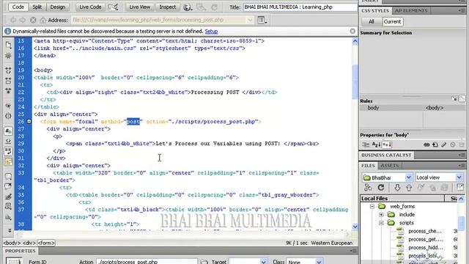Click the Balance Braces icon
The width and height of the screenshot is (469, 264).
[8, 116]
